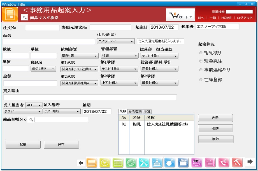The width and height of the screenshot is (258, 171).
Task: Click the blue wrench and screwdriver tools icon
Action: (x=144, y=163)
